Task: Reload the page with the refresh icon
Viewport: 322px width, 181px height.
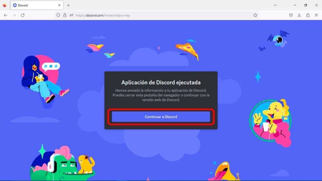Action: 23,15
